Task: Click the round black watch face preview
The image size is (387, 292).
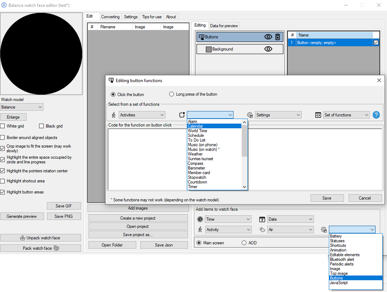Action: (x=41, y=54)
